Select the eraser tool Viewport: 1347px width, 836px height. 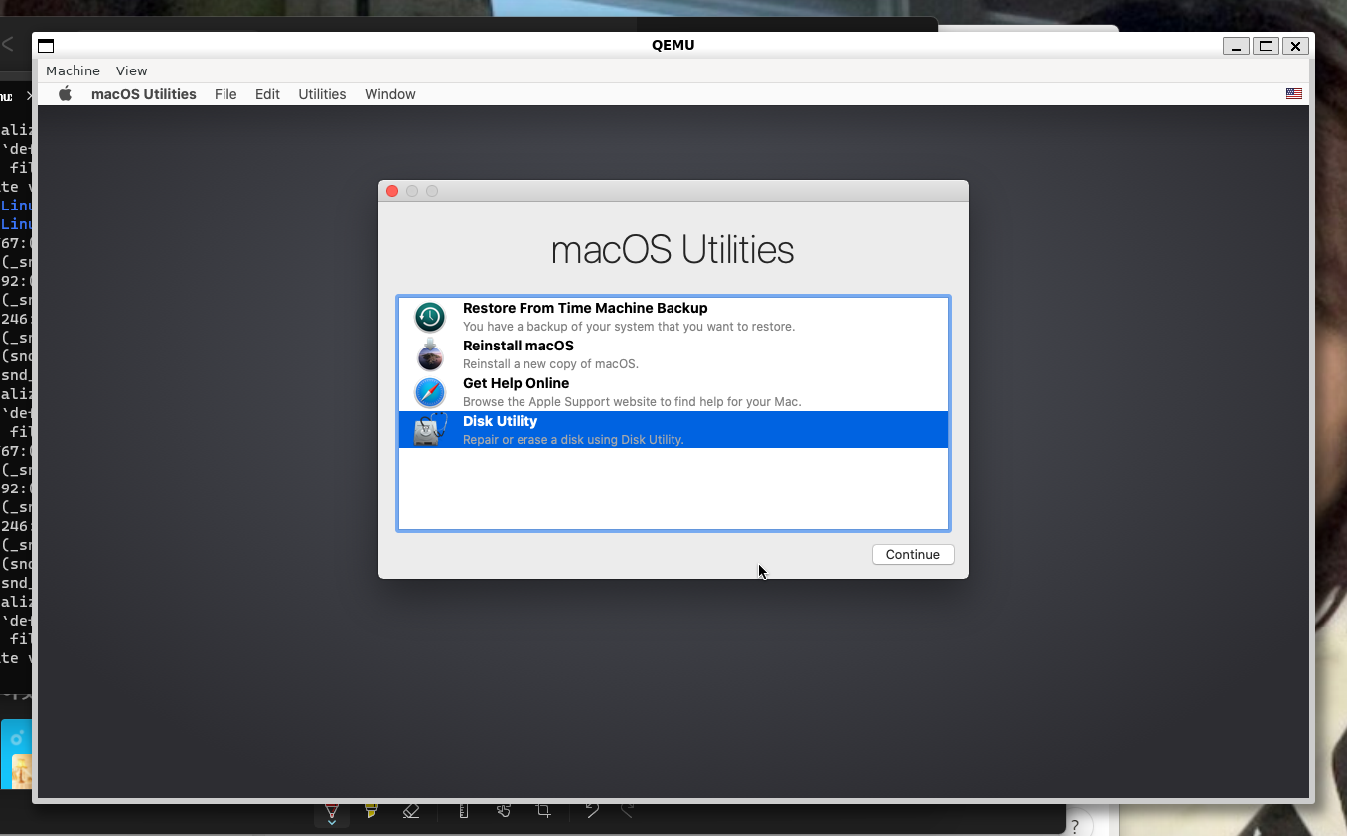(x=411, y=811)
